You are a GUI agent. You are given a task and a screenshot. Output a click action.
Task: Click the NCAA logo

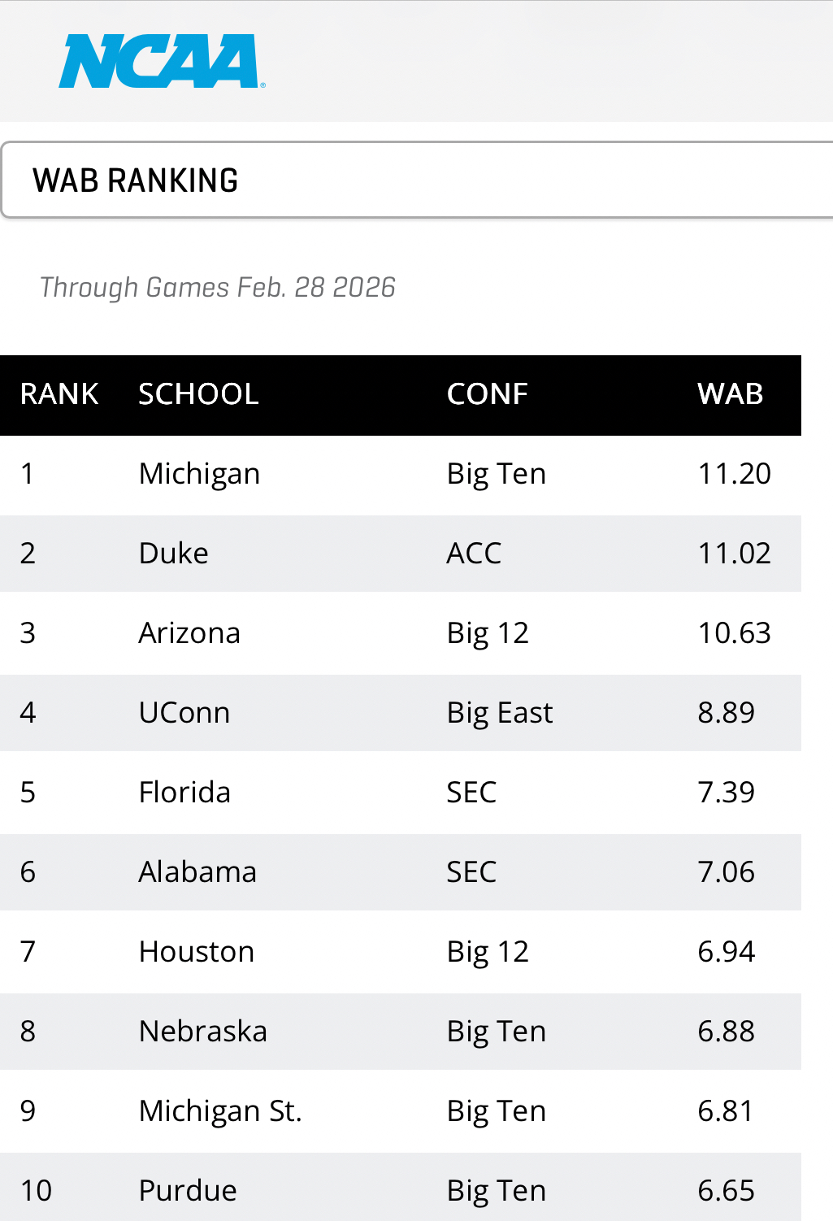pos(161,61)
